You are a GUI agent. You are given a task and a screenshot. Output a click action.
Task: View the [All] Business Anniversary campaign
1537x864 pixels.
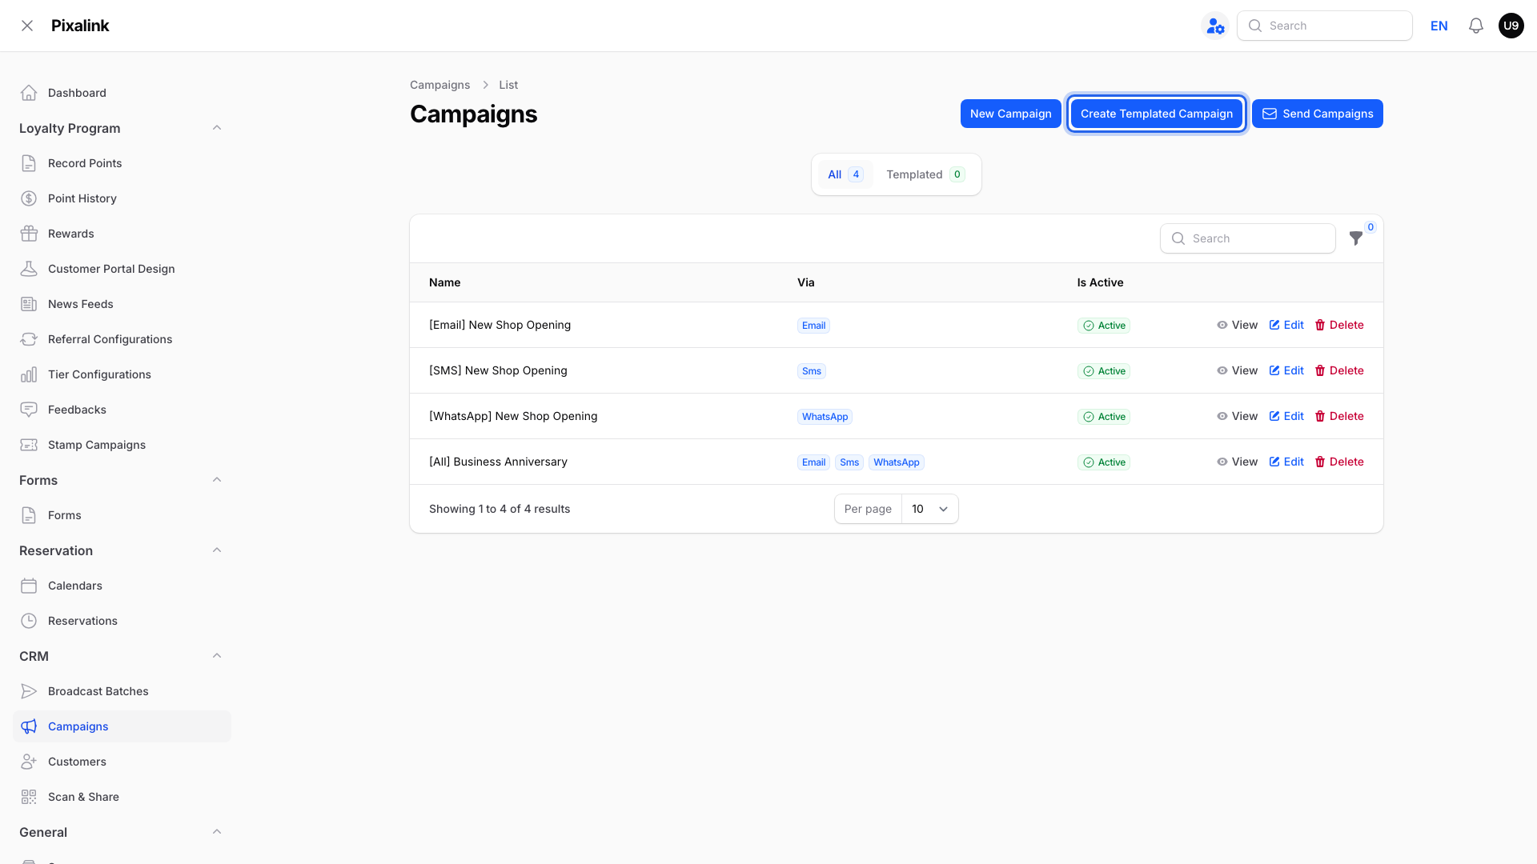(x=1237, y=462)
